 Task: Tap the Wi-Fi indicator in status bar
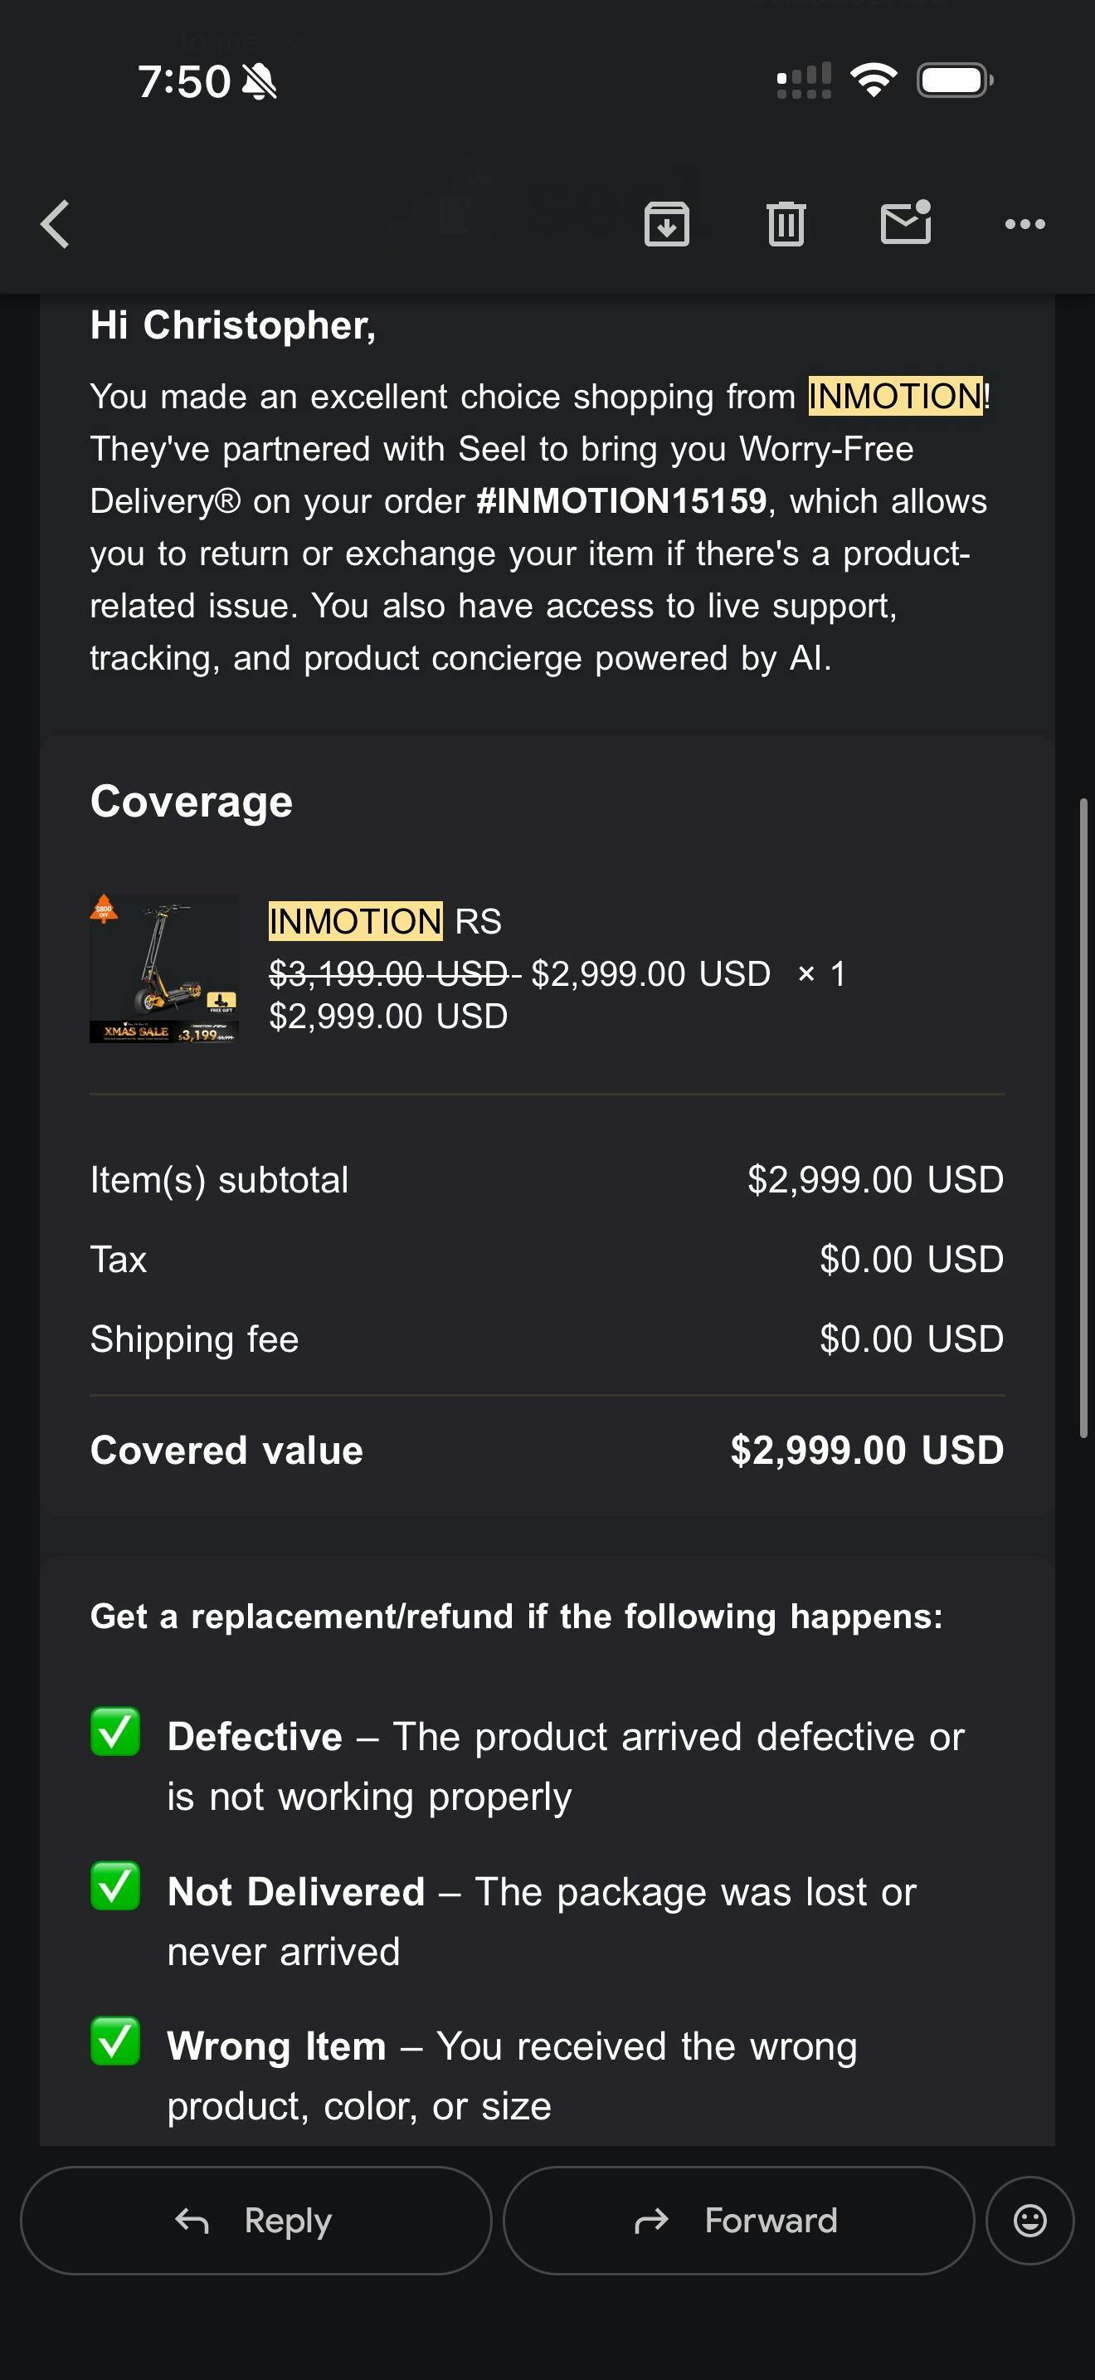click(874, 80)
